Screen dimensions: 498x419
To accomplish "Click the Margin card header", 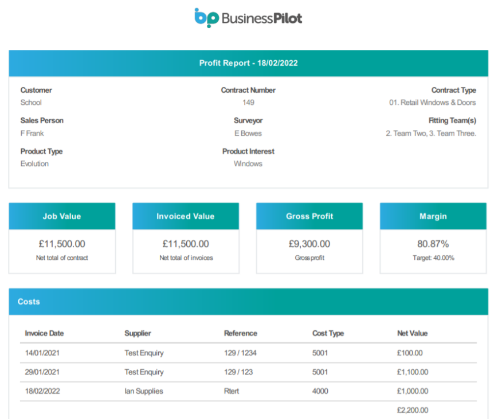I will [x=433, y=216].
